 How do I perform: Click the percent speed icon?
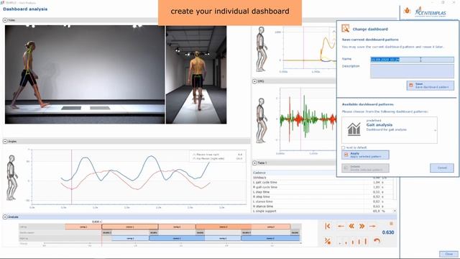pos(328,242)
